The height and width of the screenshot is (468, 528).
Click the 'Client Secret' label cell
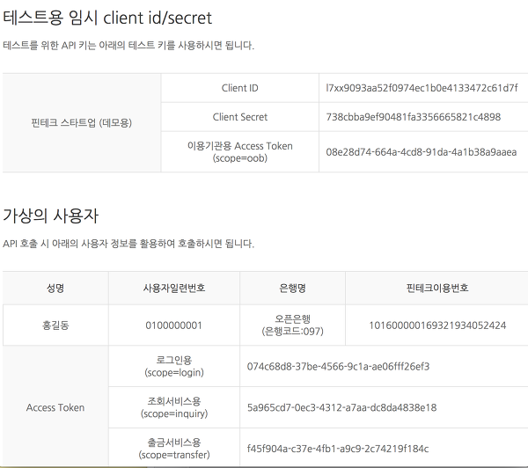239,117
